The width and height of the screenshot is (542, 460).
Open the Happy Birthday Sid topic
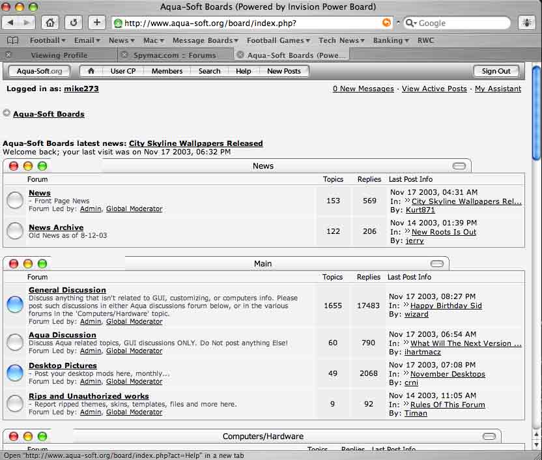point(446,306)
